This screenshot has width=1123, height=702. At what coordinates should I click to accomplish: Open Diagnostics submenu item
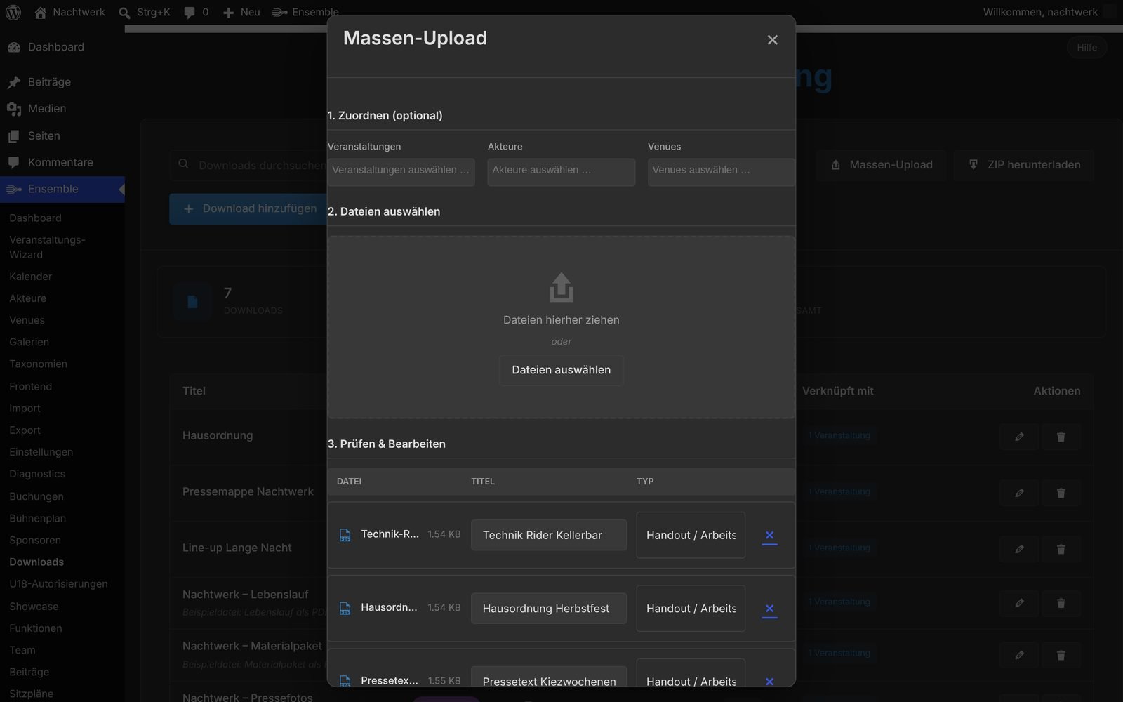(37, 474)
